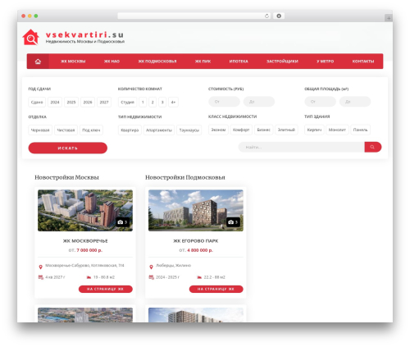Toggle 'Панель' building type filter
The image size is (410, 347).
click(360, 130)
